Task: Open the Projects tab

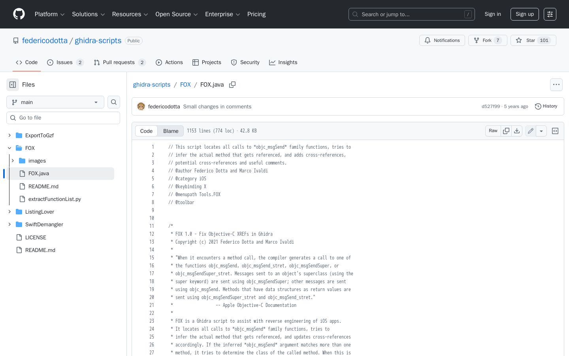Action: click(x=207, y=62)
